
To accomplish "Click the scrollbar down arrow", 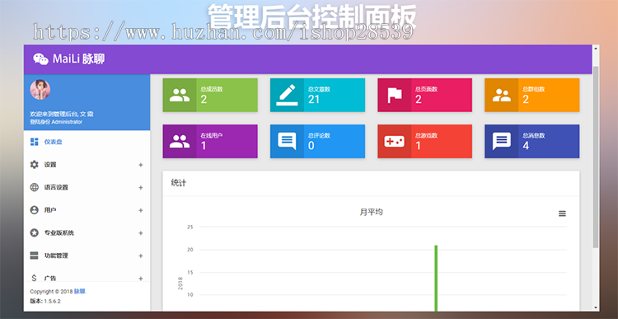I will (596, 307).
